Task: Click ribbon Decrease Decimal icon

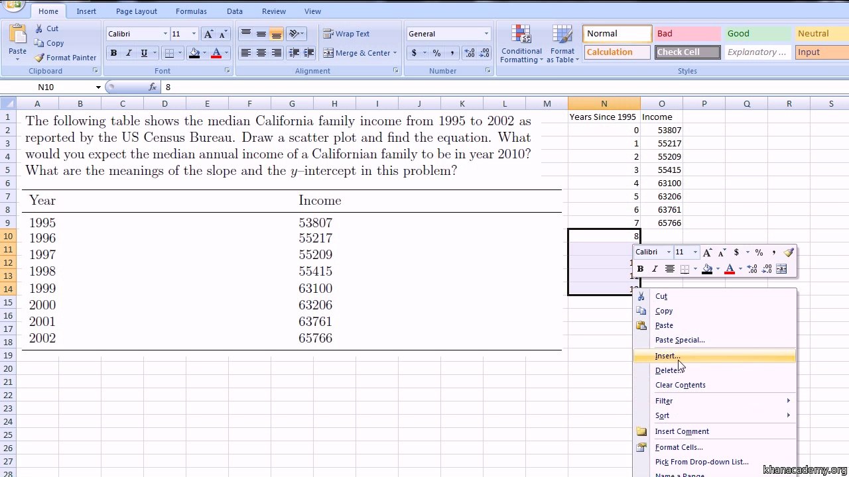Action: point(485,53)
